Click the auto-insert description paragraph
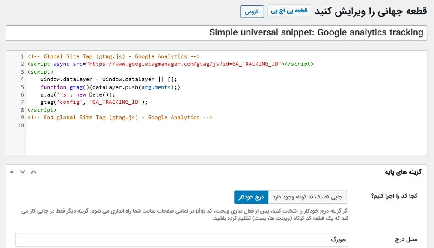The height and width of the screenshot is (248, 434). click(x=185, y=215)
